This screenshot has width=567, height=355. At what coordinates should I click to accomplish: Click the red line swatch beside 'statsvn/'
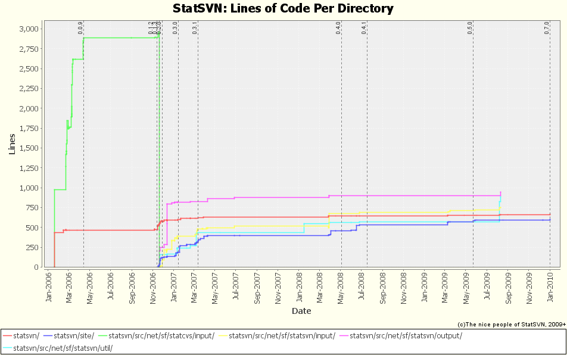[7, 336]
